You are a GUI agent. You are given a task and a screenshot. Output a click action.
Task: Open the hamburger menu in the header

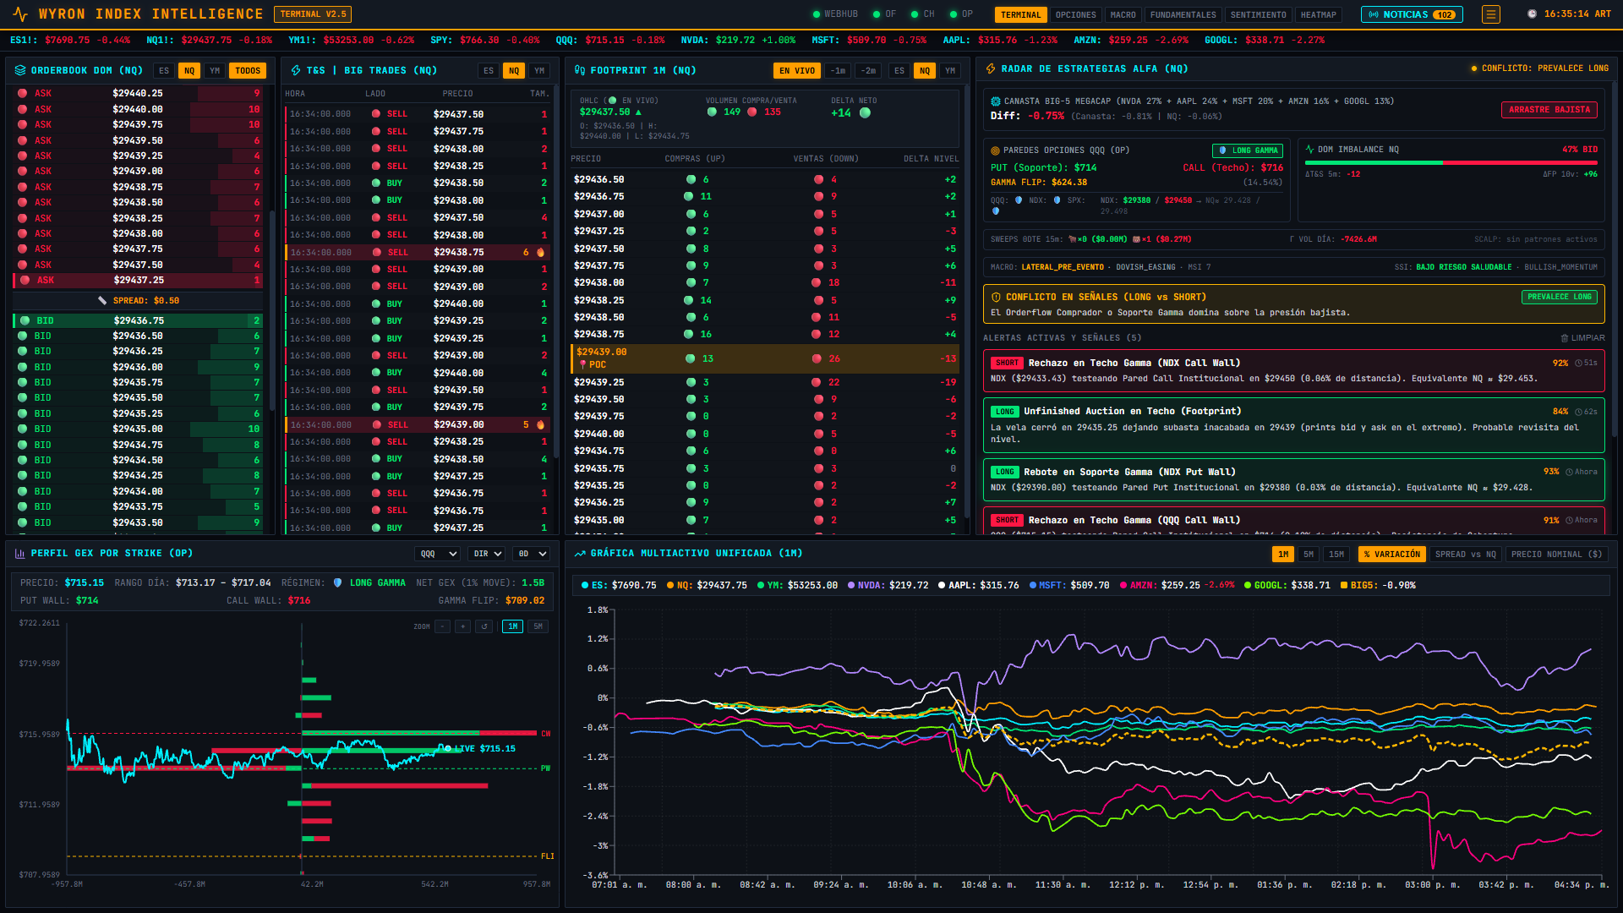pyautogui.click(x=1491, y=14)
